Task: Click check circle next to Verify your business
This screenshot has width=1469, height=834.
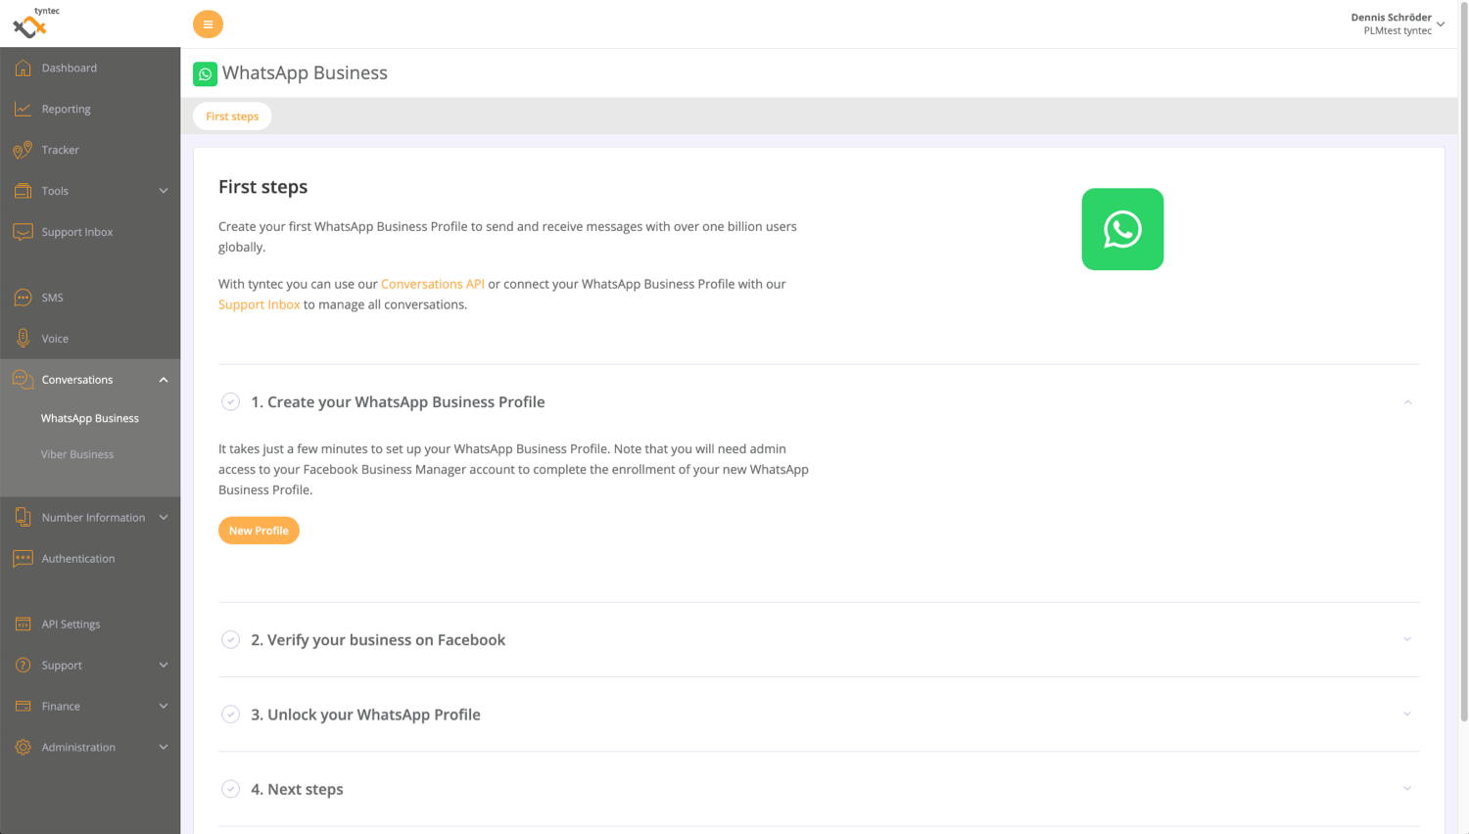Action: coord(230,639)
